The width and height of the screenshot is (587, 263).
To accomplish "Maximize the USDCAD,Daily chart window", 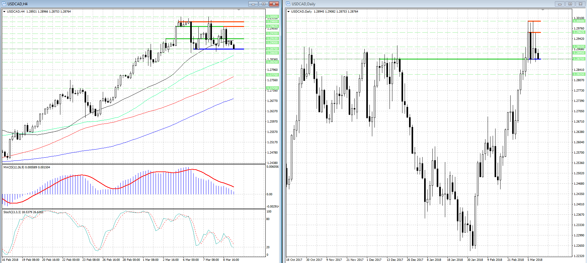I will [x=570, y=4].
